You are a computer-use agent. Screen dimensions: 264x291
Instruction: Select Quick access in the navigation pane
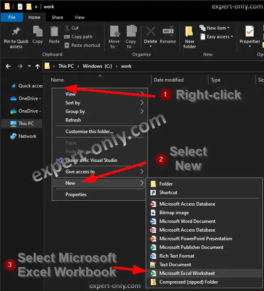pyautogui.click(x=26, y=86)
